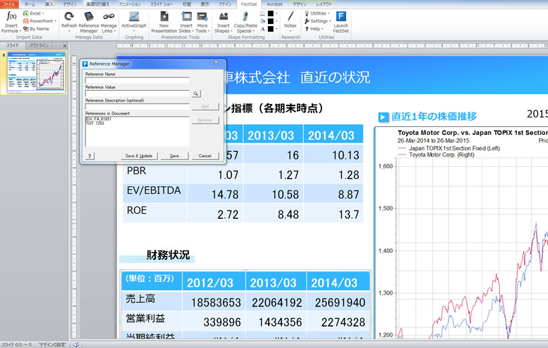Open Insert Shapes menu

tap(223, 21)
